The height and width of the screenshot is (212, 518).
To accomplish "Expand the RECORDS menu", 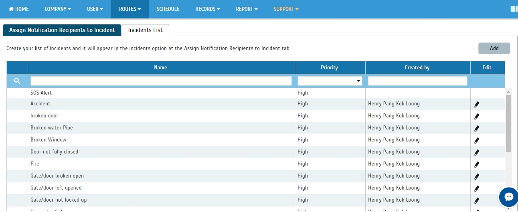I will [x=208, y=9].
